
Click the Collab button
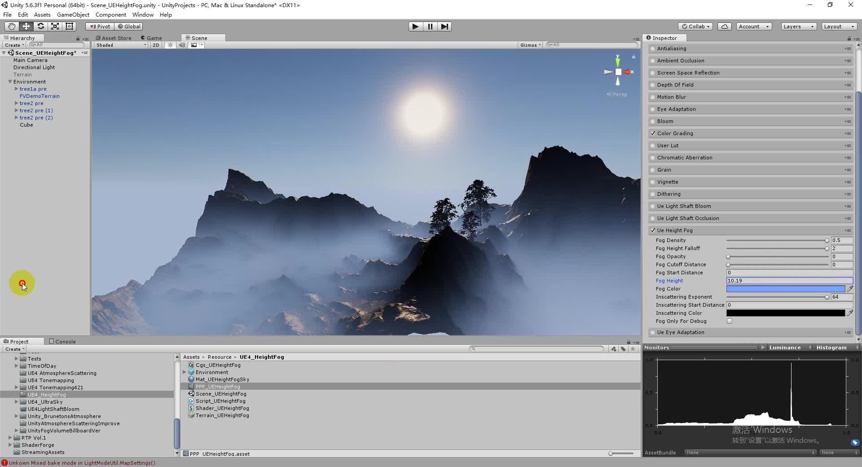[695, 26]
